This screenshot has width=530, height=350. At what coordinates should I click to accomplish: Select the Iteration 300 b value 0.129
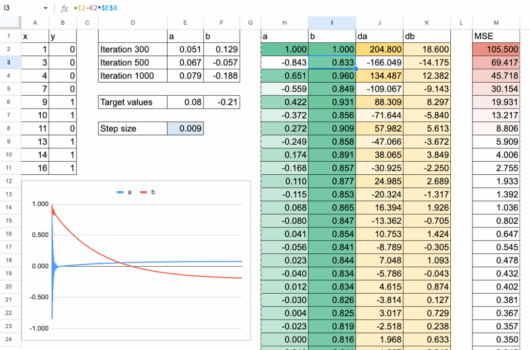pos(222,50)
